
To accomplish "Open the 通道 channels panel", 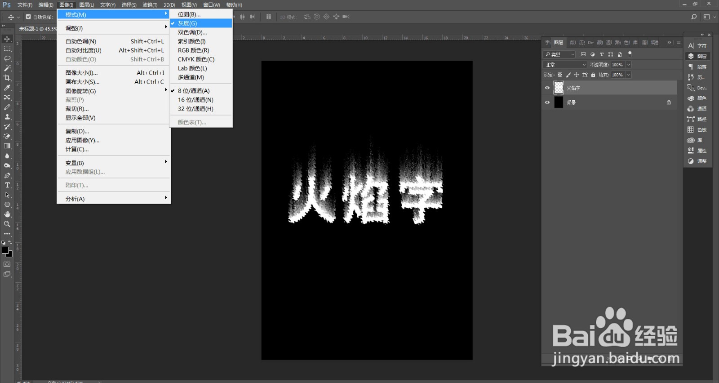I will click(x=697, y=109).
